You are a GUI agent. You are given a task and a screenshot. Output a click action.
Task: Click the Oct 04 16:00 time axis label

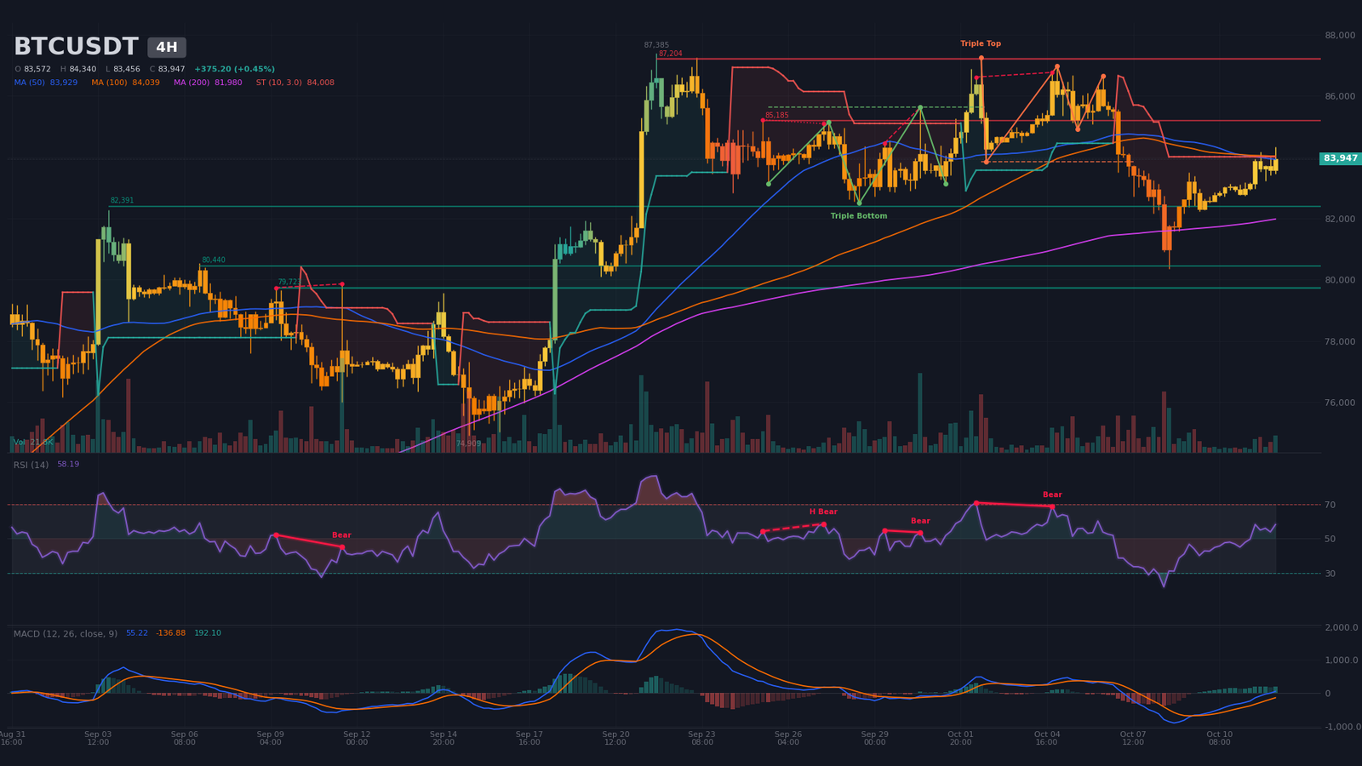pyautogui.click(x=1047, y=738)
